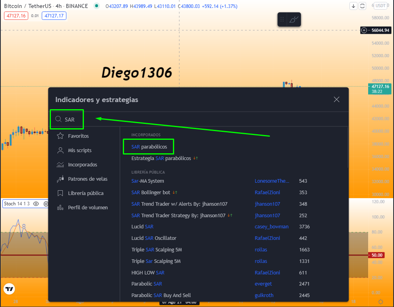The width and height of the screenshot is (394, 307).
Task: Click the brush drawing tool icon
Action: click(293, 19)
